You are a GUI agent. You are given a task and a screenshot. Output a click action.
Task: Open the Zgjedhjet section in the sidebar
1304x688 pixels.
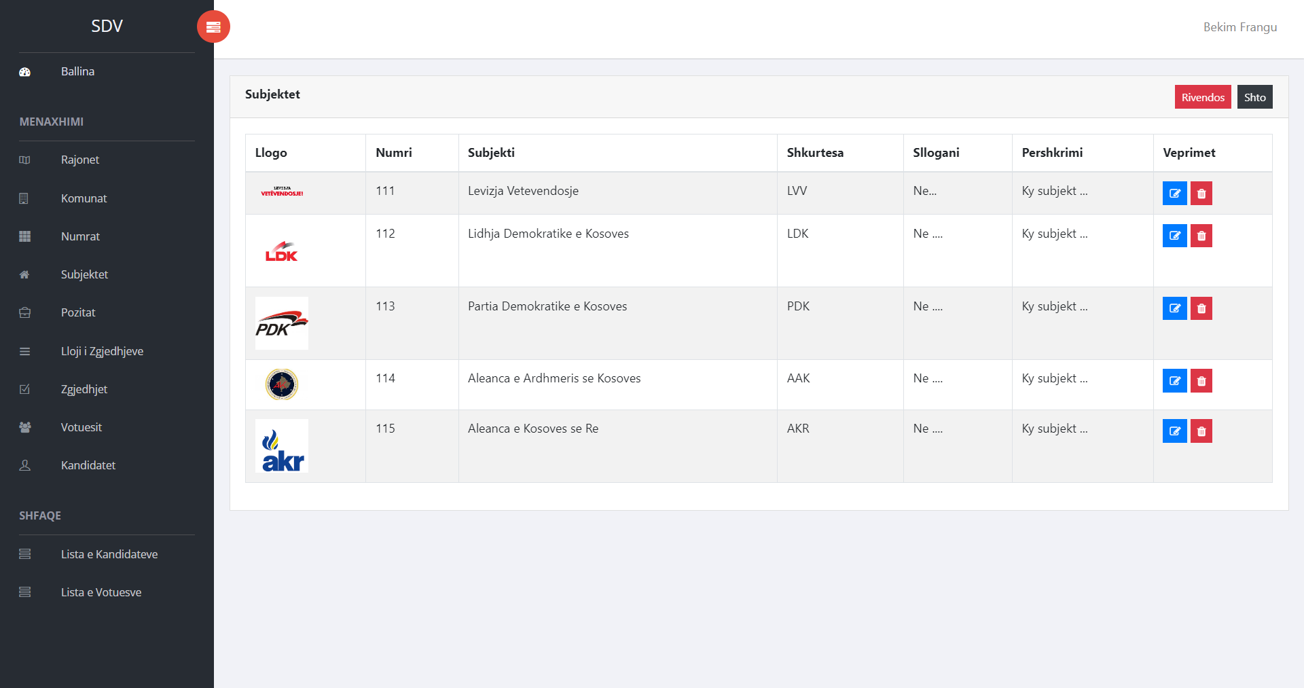(84, 388)
